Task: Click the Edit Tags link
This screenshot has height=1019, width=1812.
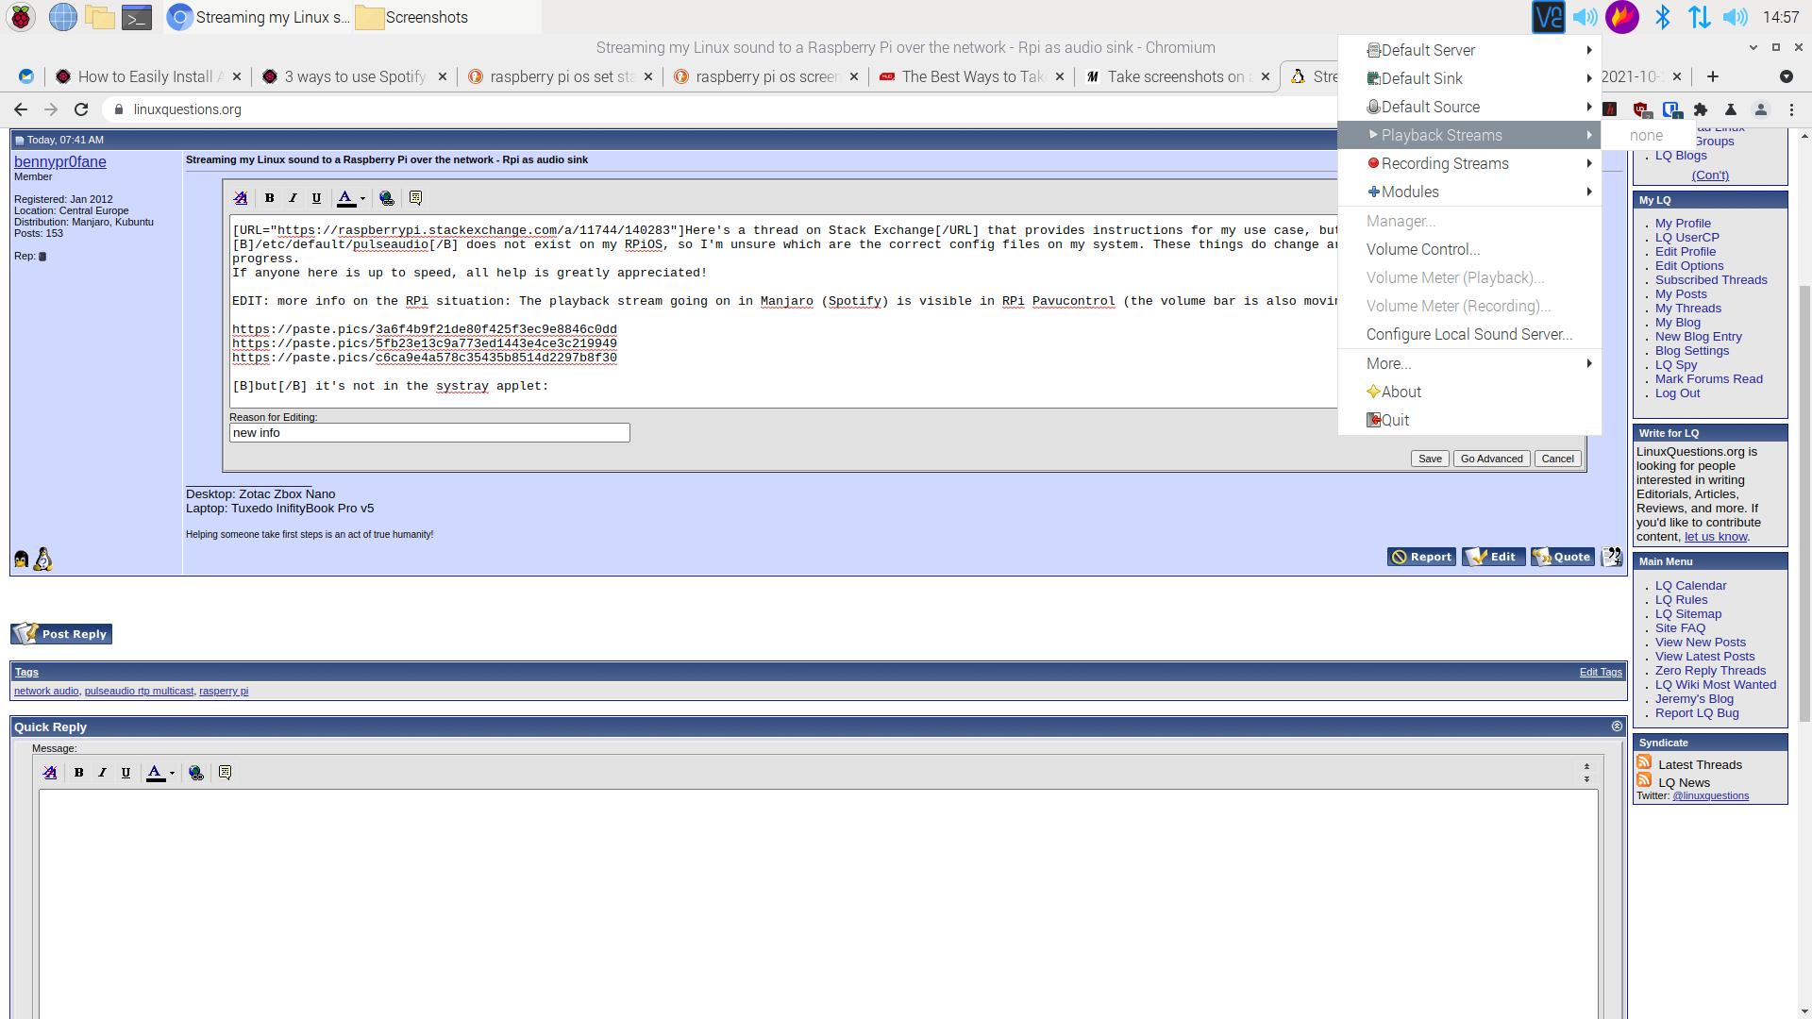Action: (x=1601, y=672)
